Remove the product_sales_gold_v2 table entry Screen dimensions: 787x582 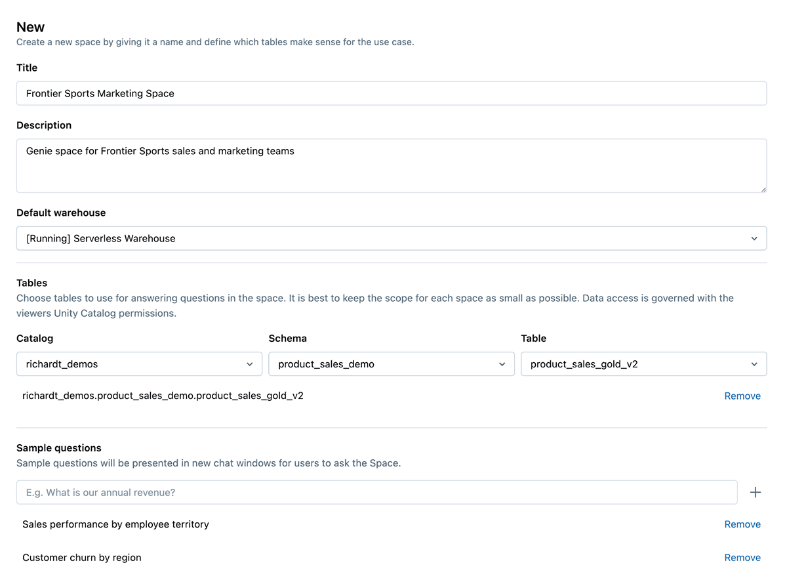click(x=742, y=396)
